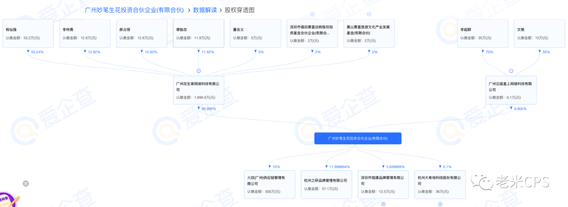Click the 99.995% share label
The width and height of the screenshot is (568, 207).
pos(209,109)
